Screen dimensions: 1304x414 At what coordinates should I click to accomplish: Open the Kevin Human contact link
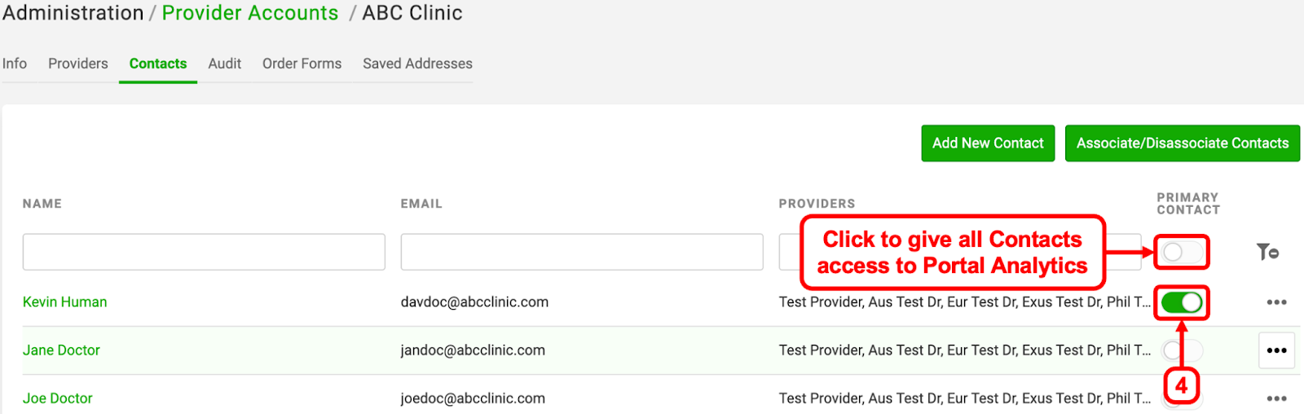(65, 302)
